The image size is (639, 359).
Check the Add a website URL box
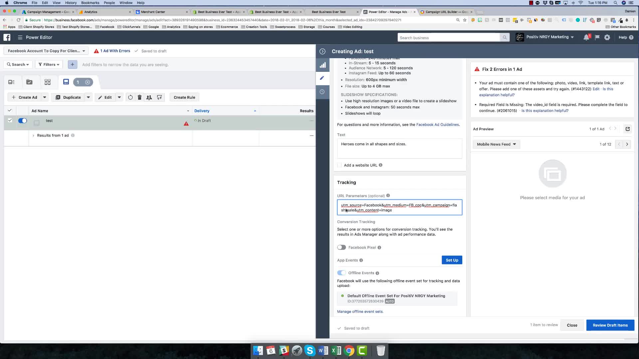[339, 165]
